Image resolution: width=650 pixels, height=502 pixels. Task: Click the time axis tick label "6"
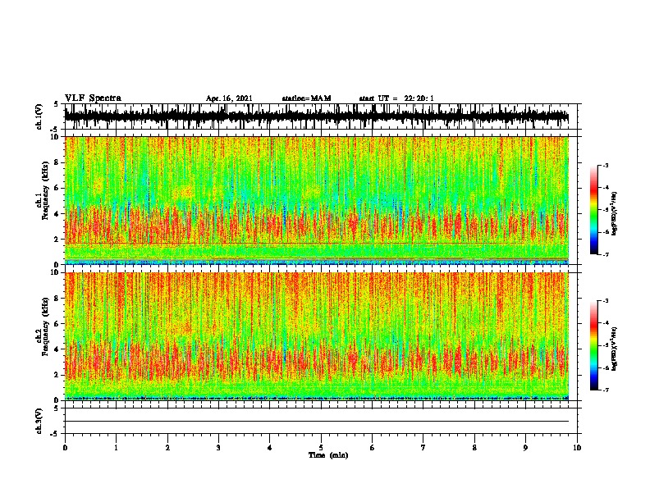pyautogui.click(x=372, y=448)
